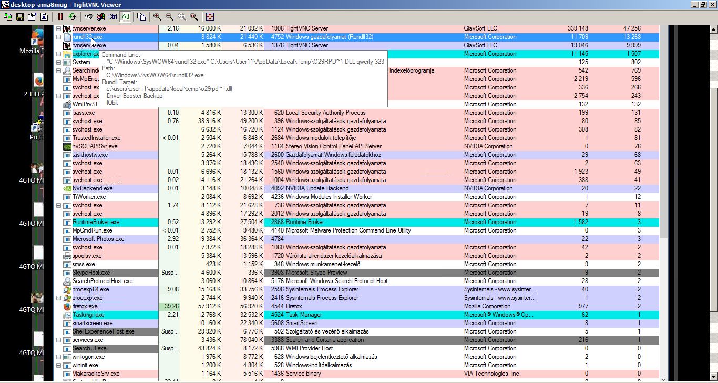
Task: Zoom out of the remote desktop
Action: (x=169, y=17)
